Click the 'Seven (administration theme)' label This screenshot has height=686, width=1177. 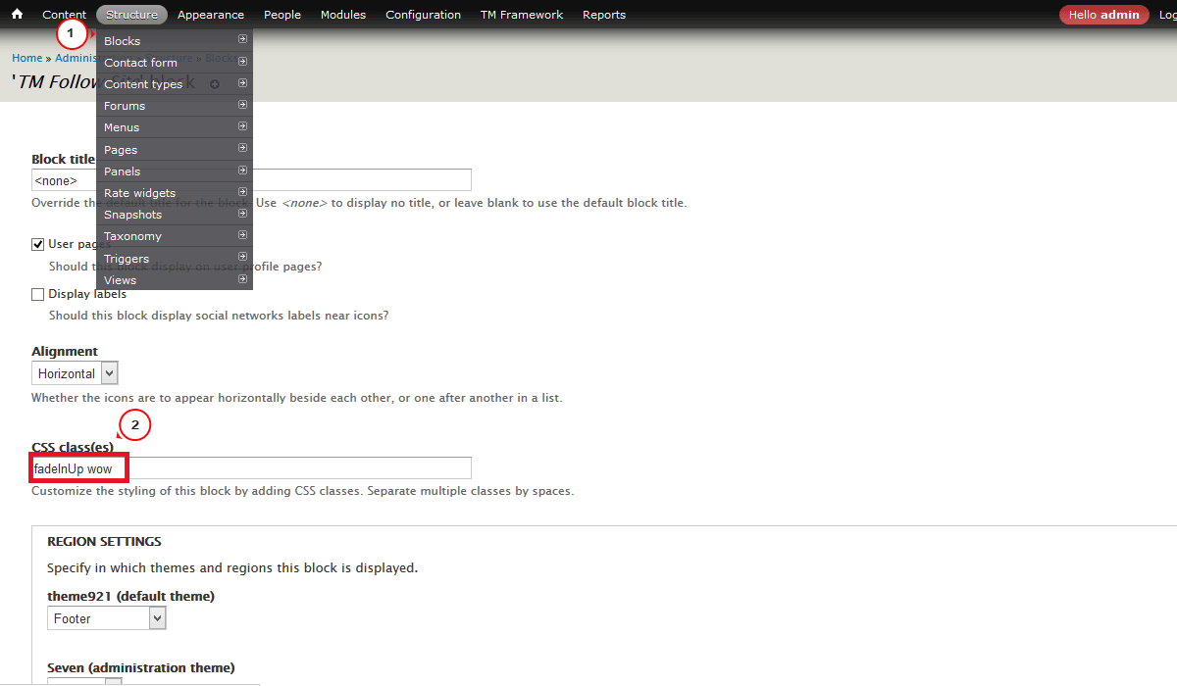(141, 668)
